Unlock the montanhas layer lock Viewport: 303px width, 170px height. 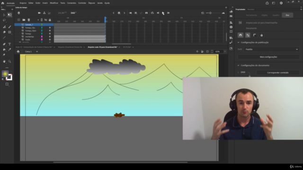click(x=50, y=36)
